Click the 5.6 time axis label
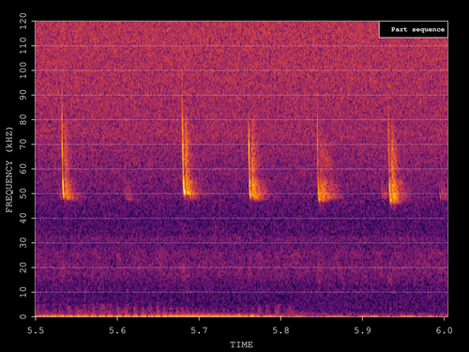469x352 pixels. (x=117, y=330)
